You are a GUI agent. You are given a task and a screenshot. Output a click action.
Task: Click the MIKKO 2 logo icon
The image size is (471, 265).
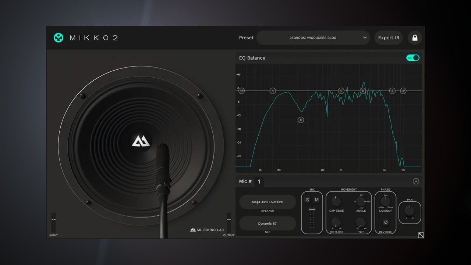(x=59, y=38)
